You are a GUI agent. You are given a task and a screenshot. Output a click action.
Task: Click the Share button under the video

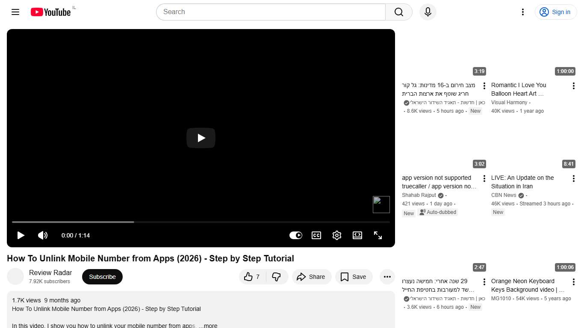tap(312, 277)
